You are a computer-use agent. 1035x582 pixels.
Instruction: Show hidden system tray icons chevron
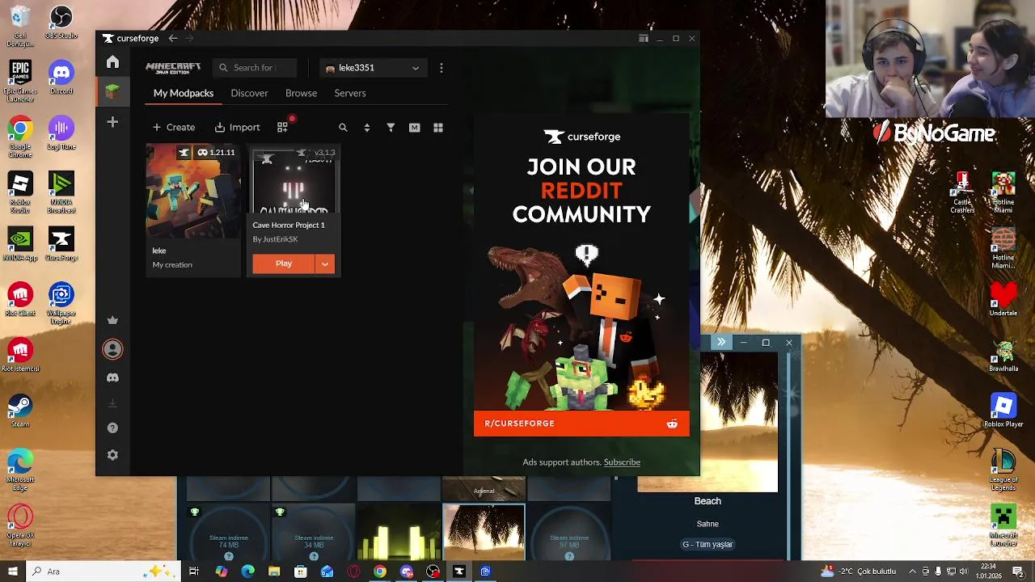coord(913,571)
